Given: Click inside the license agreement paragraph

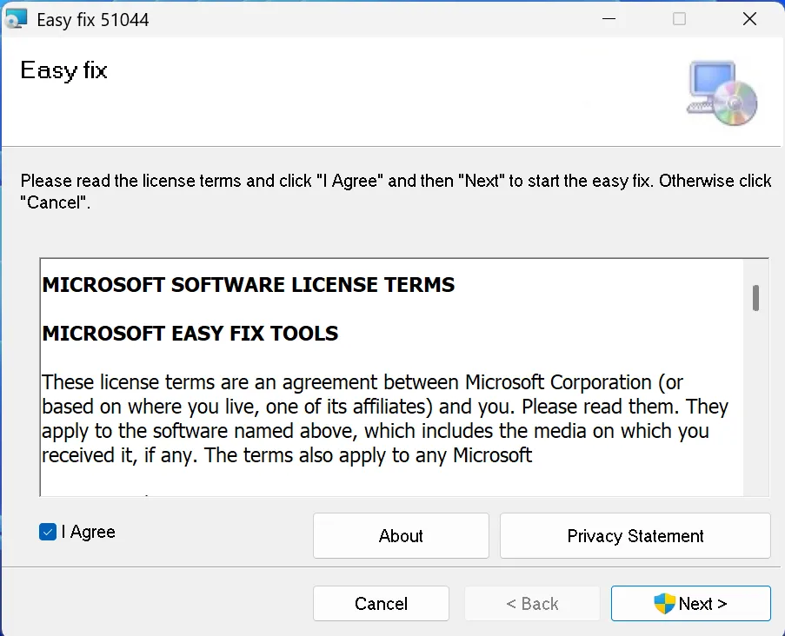Looking at the screenshot, I should [x=383, y=419].
